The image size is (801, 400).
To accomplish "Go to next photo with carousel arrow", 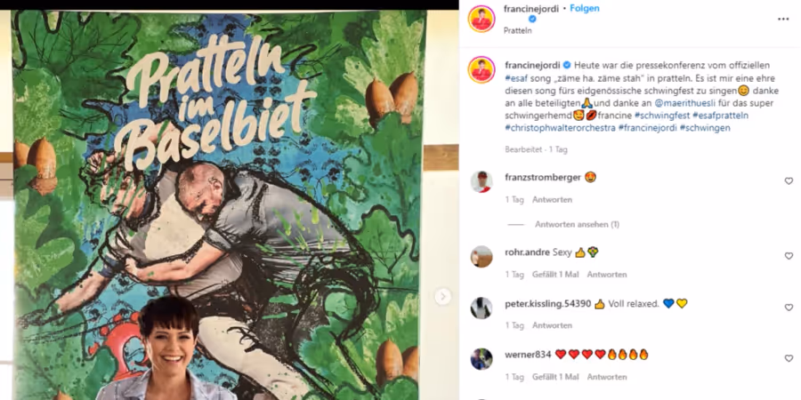I will 443,296.
